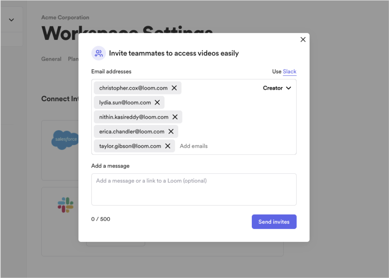Click the invite teammates people icon

click(98, 53)
